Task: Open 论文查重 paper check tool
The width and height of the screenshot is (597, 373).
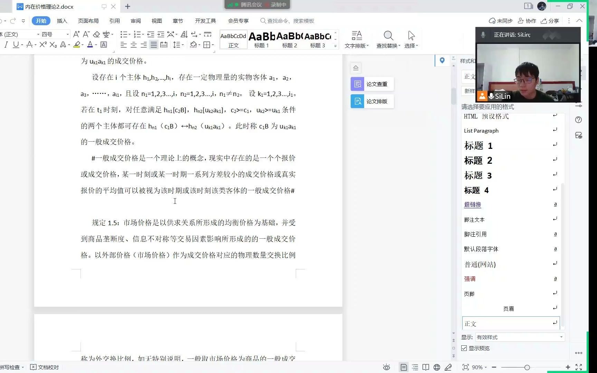Action: pos(372,84)
